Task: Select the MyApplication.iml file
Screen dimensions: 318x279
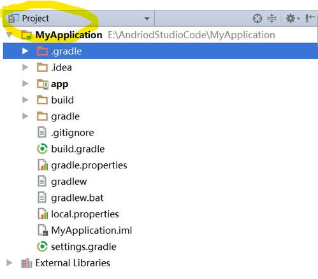Action: coord(91,231)
